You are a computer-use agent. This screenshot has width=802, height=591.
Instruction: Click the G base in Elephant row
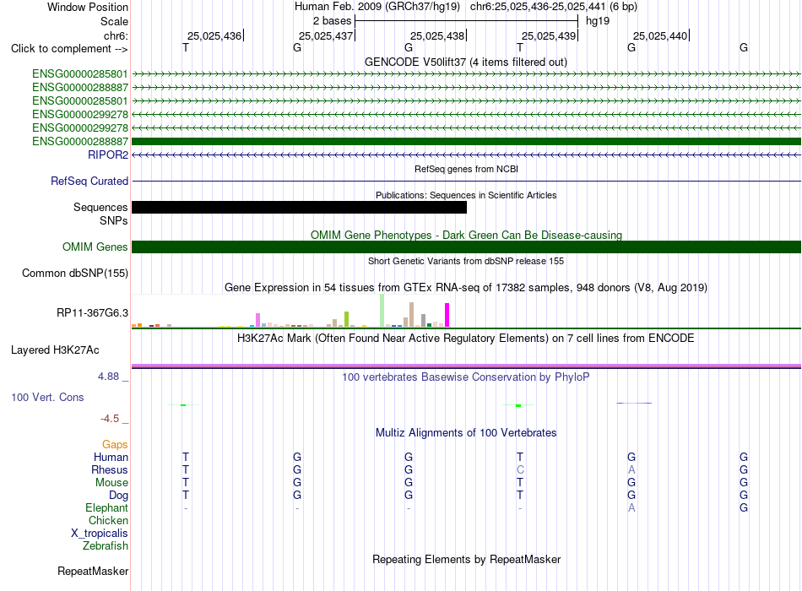pos(744,507)
